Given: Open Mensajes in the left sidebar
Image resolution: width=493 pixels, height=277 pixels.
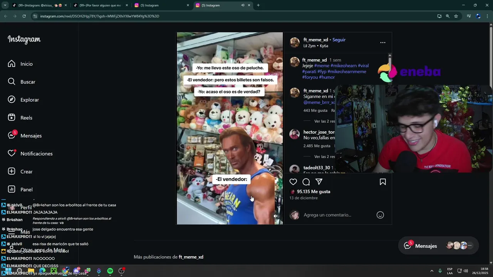Looking at the screenshot, I should click(x=25, y=135).
